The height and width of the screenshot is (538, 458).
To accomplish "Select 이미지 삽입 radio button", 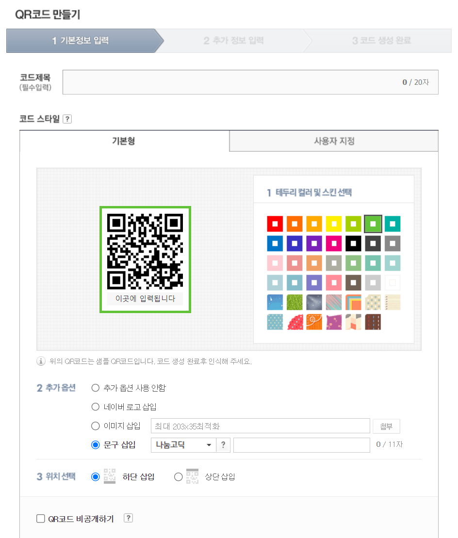I will pyautogui.click(x=96, y=426).
